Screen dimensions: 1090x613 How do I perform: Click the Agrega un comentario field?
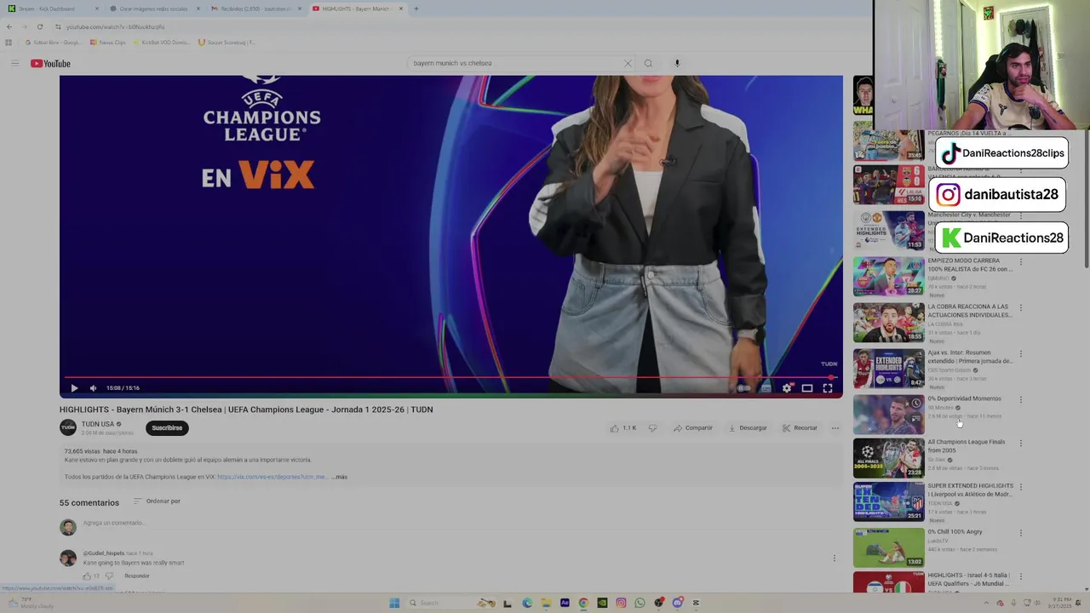coord(460,524)
